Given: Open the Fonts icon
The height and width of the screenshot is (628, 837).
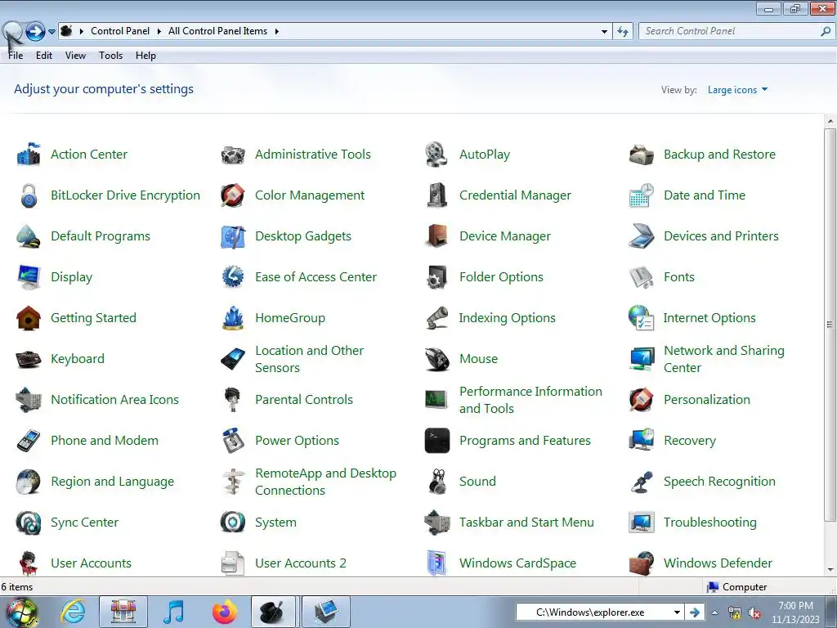Looking at the screenshot, I should 642,277.
